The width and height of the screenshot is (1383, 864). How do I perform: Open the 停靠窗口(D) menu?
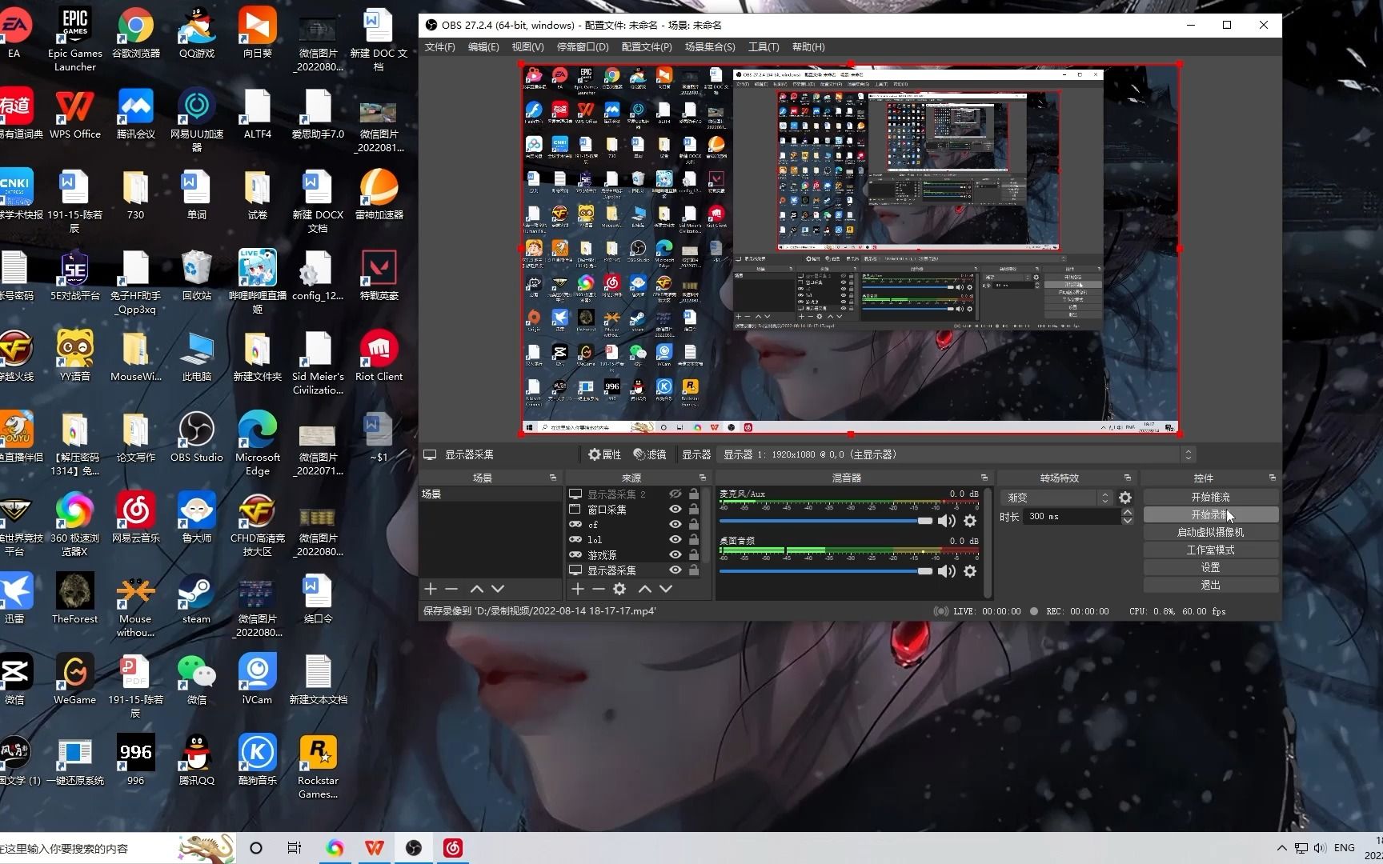583,47
